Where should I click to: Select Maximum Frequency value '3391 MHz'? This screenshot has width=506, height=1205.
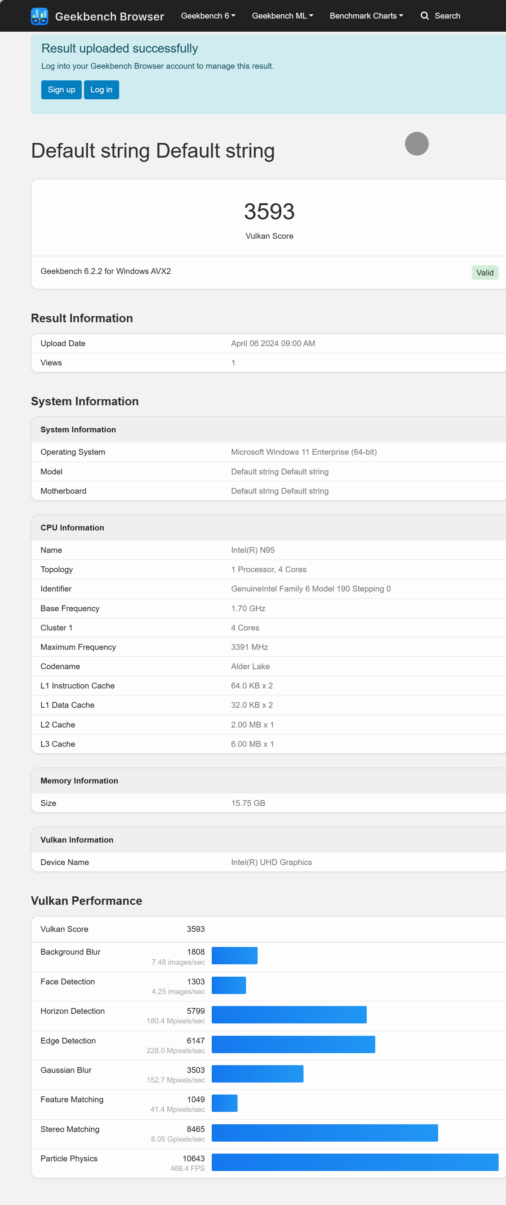coord(250,647)
